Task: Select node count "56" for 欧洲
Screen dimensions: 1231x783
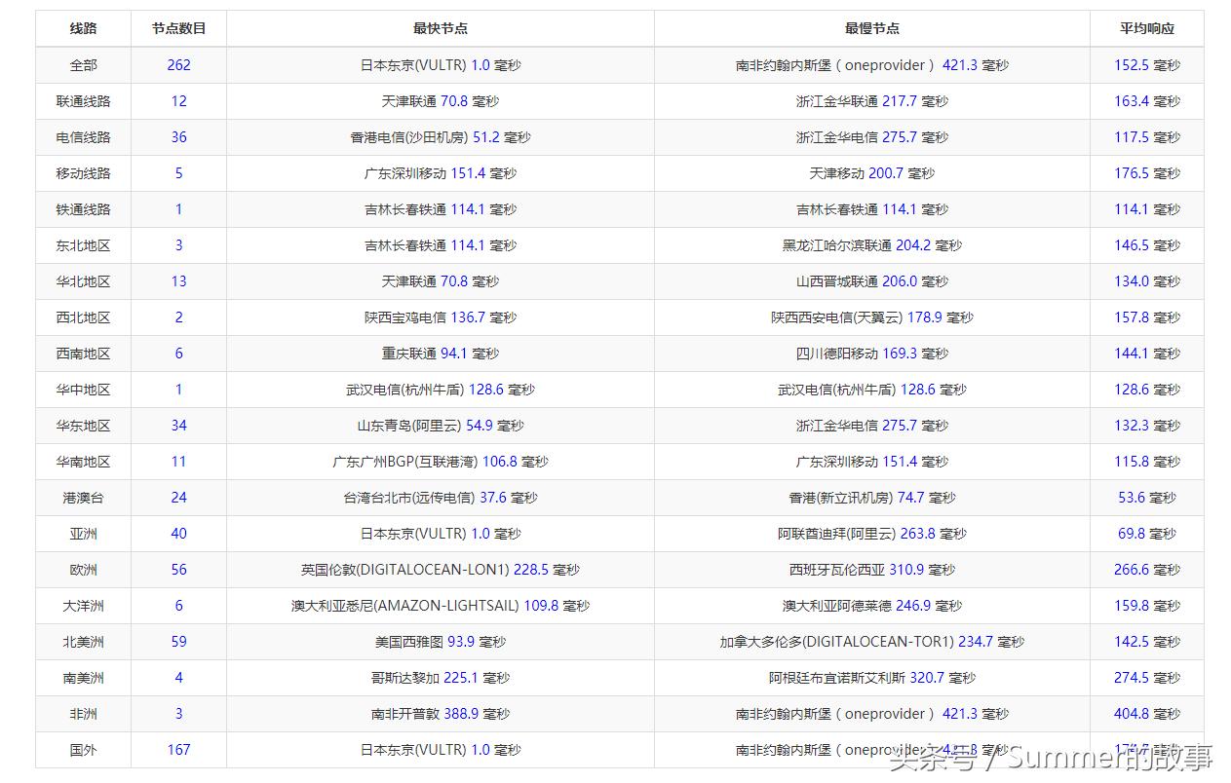Action: 178,570
